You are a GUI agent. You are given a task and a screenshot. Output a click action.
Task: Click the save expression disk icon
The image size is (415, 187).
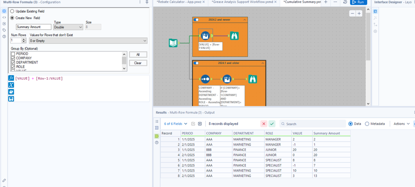click(11, 99)
